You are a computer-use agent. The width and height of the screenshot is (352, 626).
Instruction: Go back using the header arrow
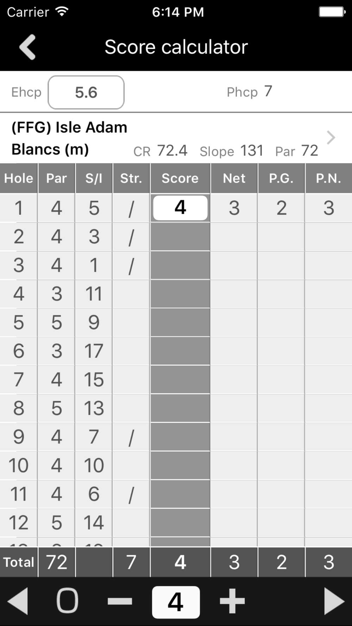click(27, 47)
